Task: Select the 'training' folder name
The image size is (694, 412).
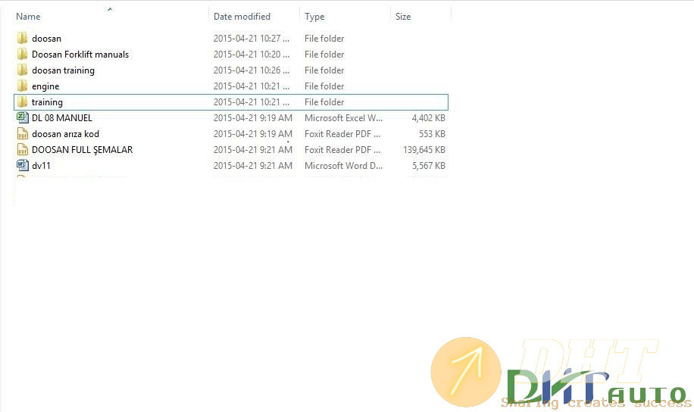Action: click(x=47, y=102)
